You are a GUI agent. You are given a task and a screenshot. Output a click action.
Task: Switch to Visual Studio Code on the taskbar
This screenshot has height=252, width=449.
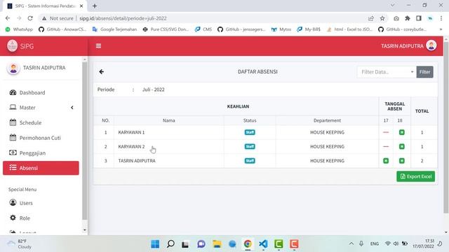263,244
